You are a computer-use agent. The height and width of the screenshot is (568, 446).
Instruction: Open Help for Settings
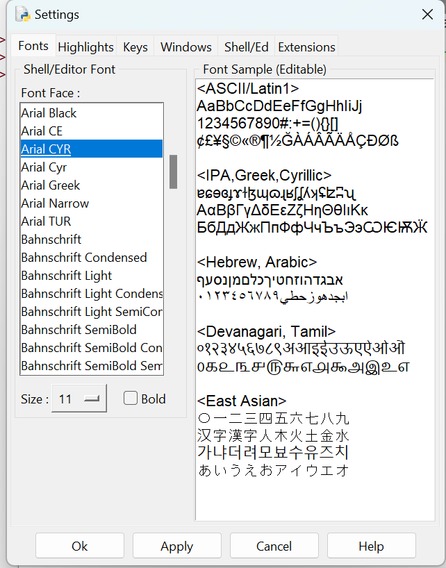click(371, 546)
